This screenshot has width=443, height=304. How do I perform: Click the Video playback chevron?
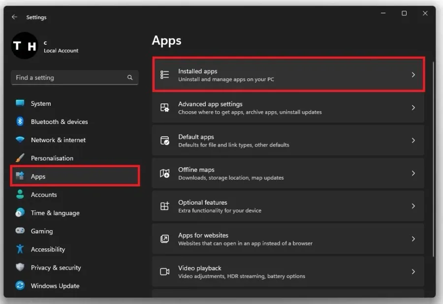point(413,272)
